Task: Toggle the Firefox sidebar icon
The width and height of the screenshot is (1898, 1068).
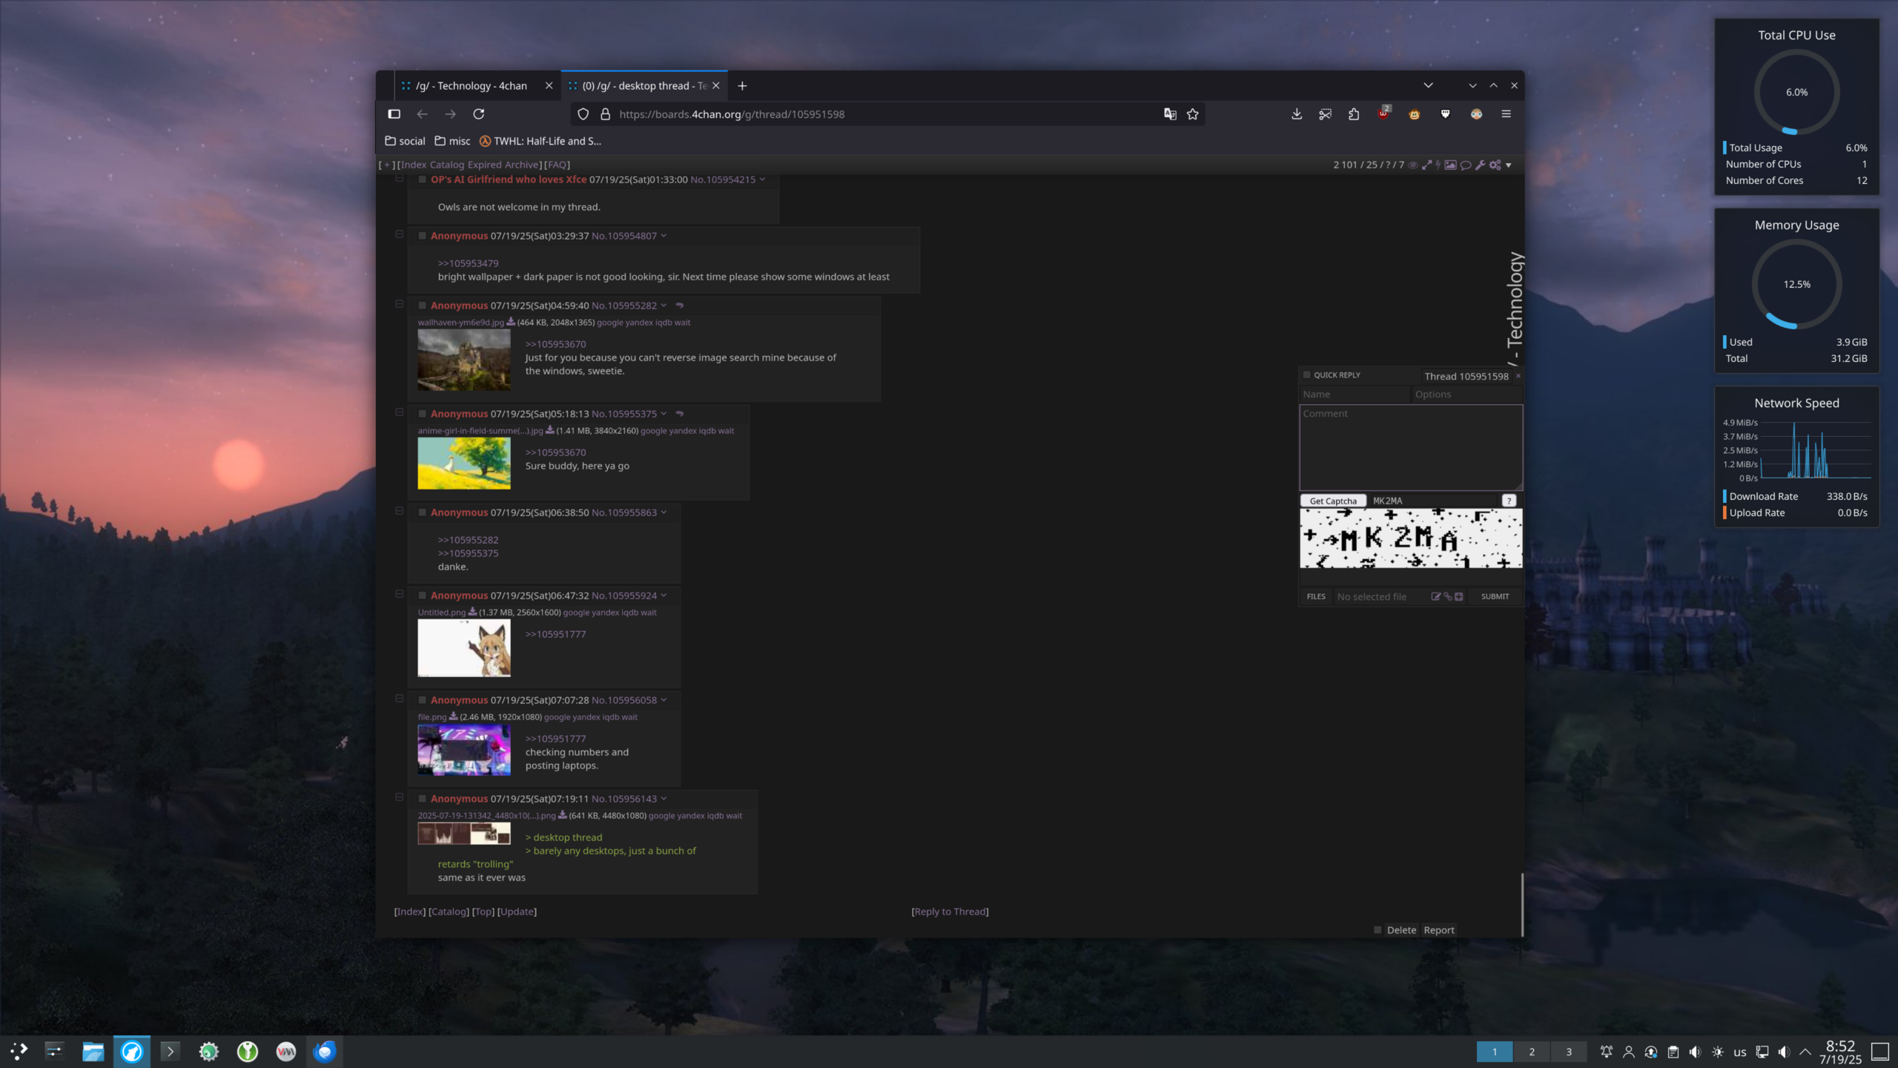Action: [x=394, y=114]
